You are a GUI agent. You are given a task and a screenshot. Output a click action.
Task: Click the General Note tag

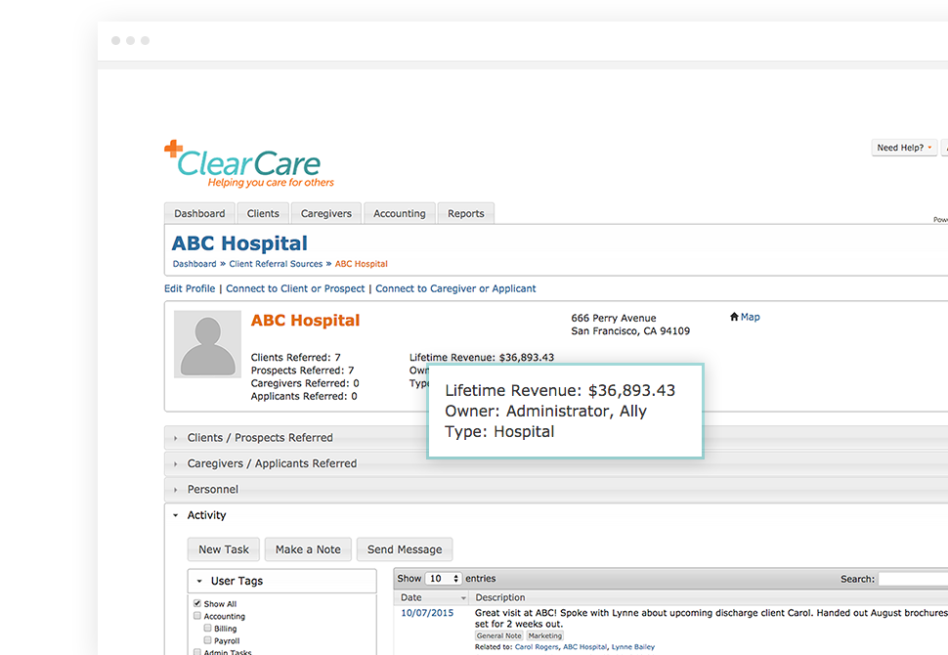(498, 635)
